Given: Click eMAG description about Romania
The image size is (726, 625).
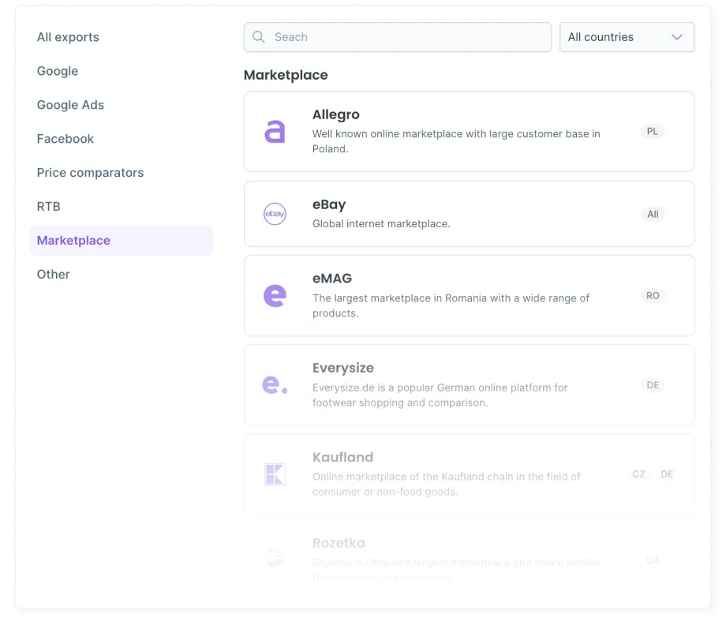Looking at the screenshot, I should [451, 305].
